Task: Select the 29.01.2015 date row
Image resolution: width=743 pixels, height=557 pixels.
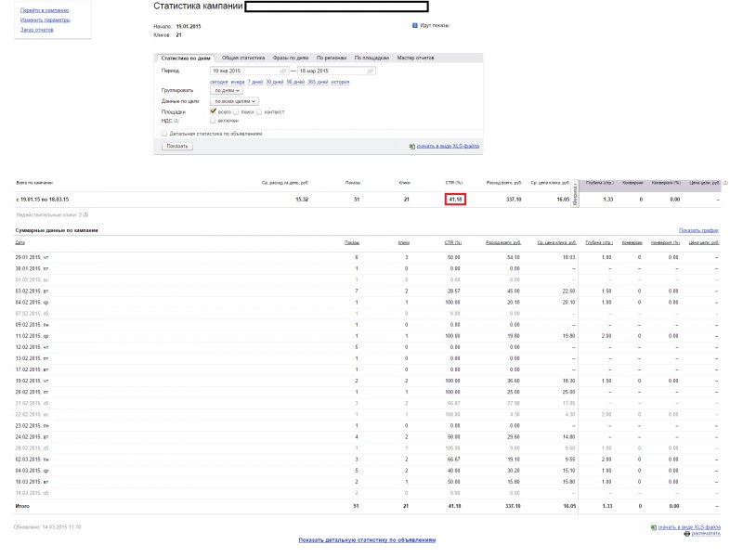Action: [x=367, y=258]
